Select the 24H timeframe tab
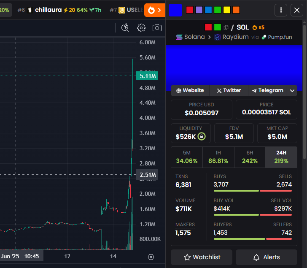Screen dimensions: 307x268 coord(281,157)
